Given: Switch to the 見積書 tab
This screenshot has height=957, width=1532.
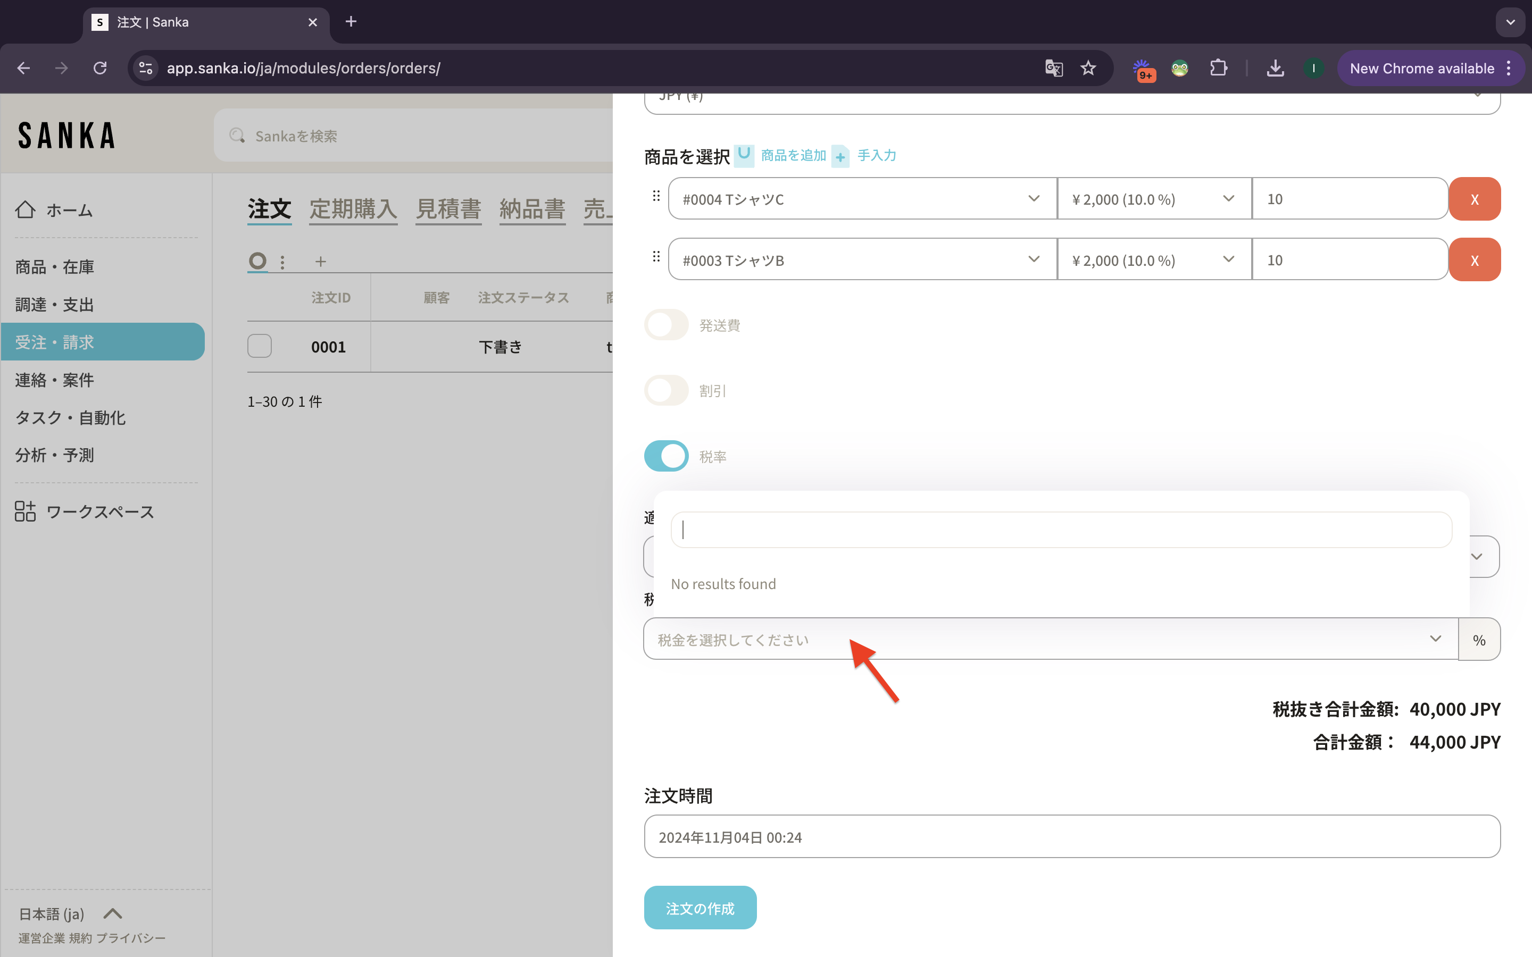Looking at the screenshot, I should tap(448, 209).
